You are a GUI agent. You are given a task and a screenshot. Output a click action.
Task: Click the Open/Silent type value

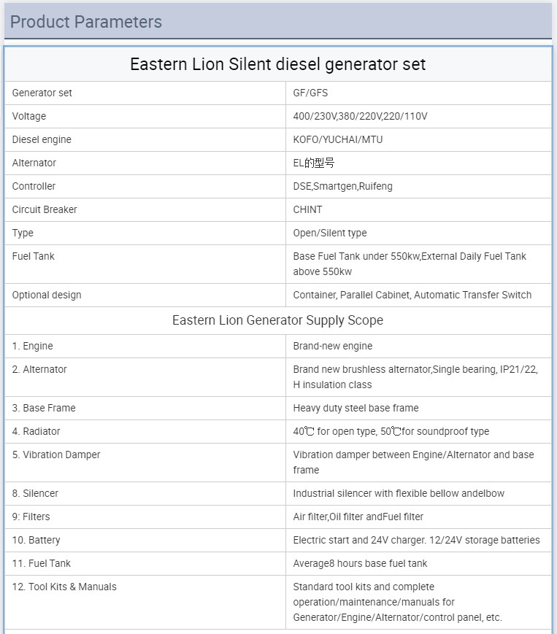(x=330, y=233)
